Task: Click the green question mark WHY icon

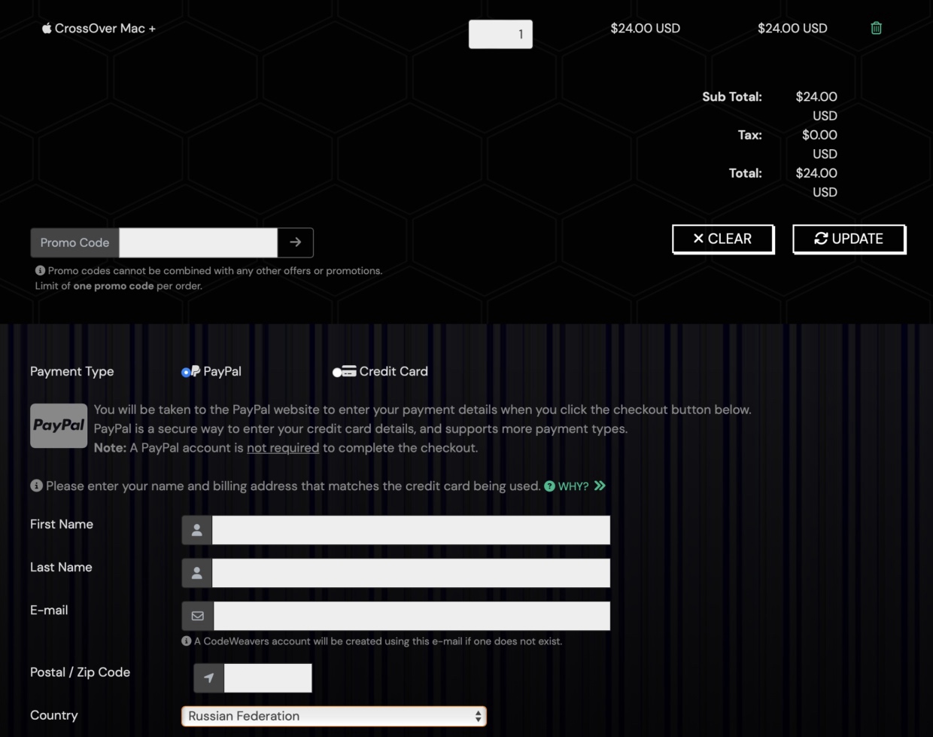Action: (x=549, y=486)
